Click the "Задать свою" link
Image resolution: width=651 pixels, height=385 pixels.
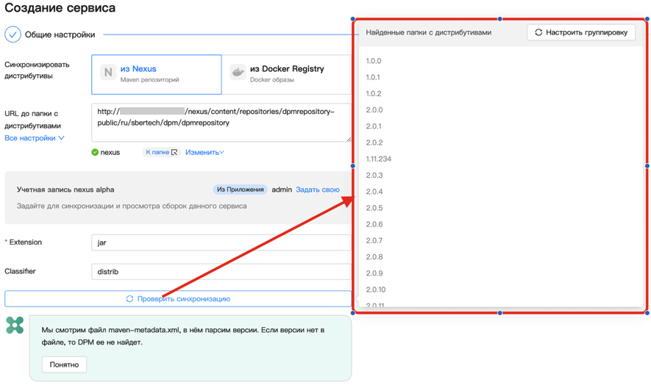click(317, 190)
